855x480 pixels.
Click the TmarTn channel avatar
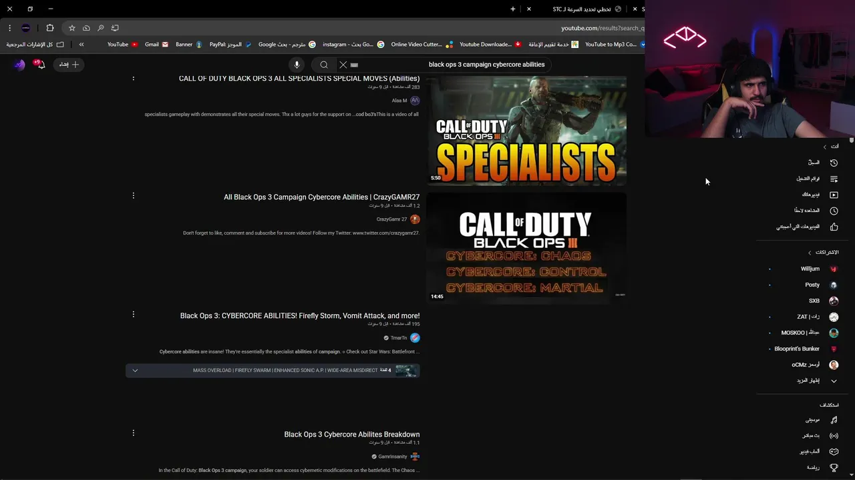pyautogui.click(x=415, y=338)
